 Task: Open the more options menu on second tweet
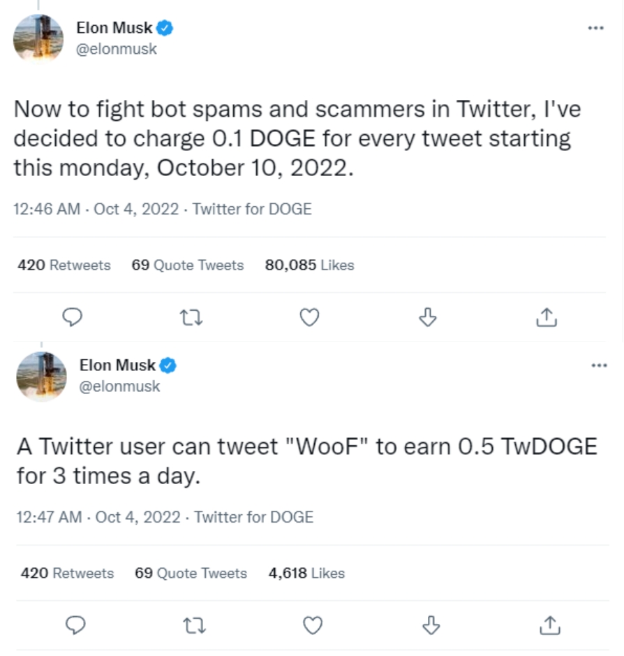tap(598, 365)
